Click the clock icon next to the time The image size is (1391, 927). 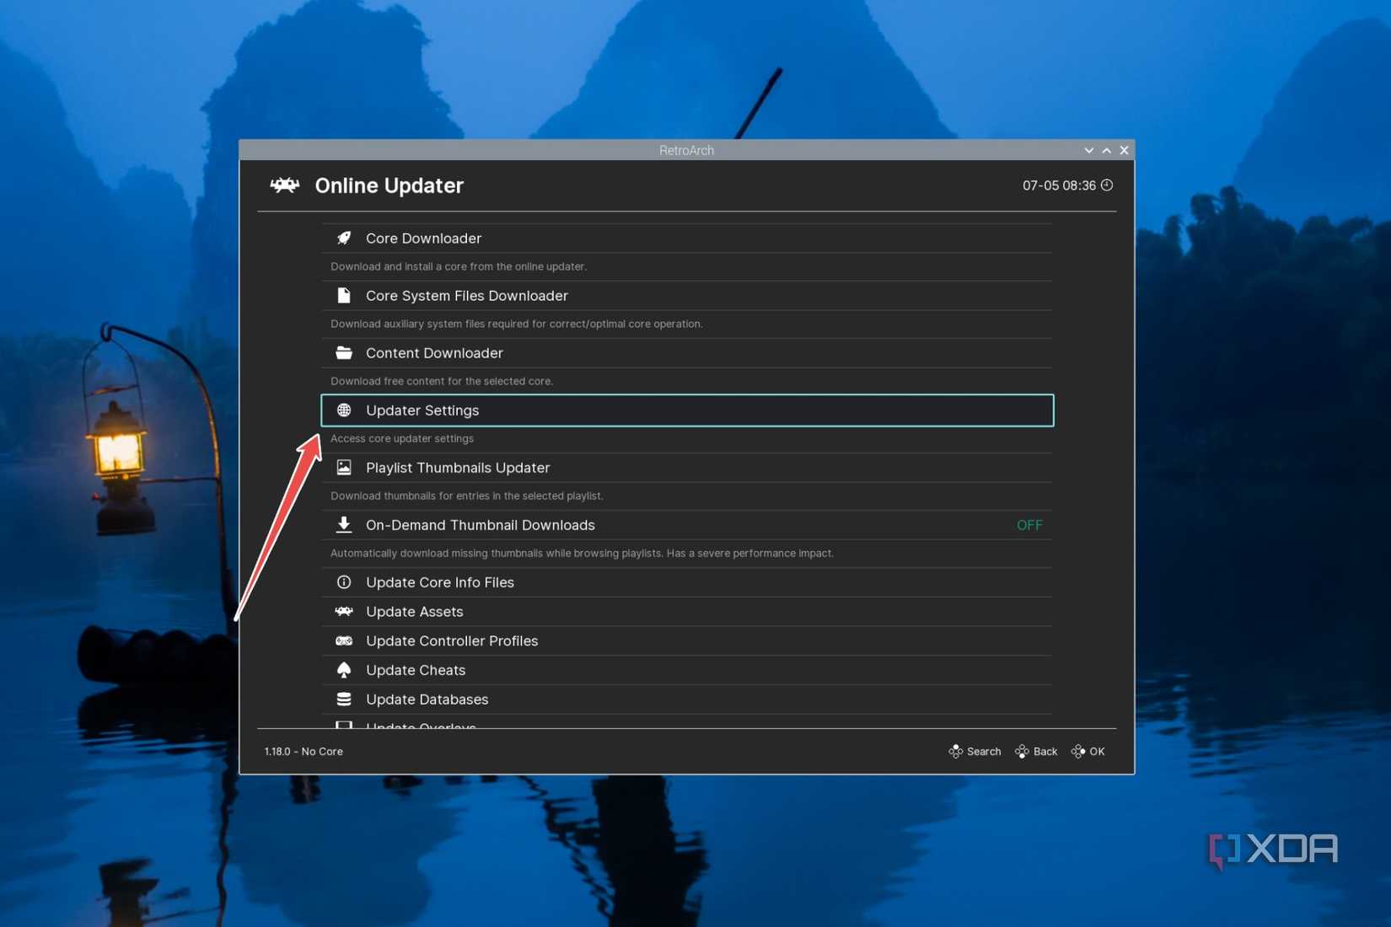(x=1106, y=185)
